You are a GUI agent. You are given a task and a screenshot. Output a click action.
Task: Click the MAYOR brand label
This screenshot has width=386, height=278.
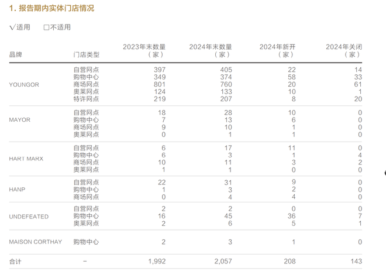[x=19, y=120]
